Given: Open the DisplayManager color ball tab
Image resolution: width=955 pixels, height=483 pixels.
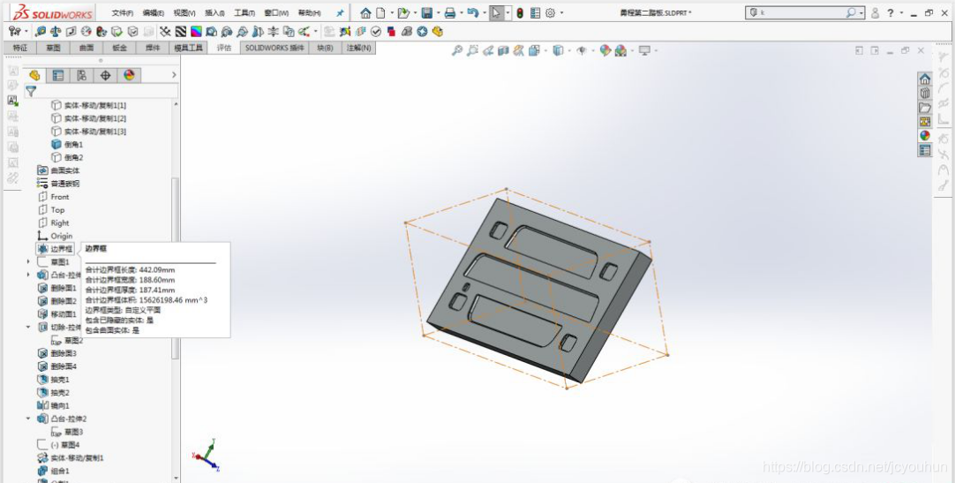Looking at the screenshot, I should click(129, 75).
